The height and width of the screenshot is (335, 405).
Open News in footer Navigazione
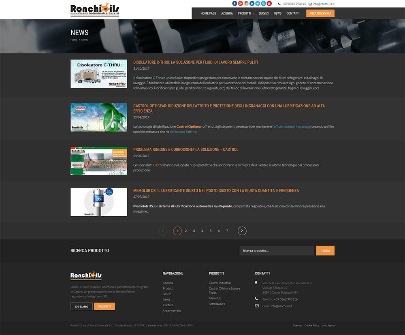click(x=166, y=300)
